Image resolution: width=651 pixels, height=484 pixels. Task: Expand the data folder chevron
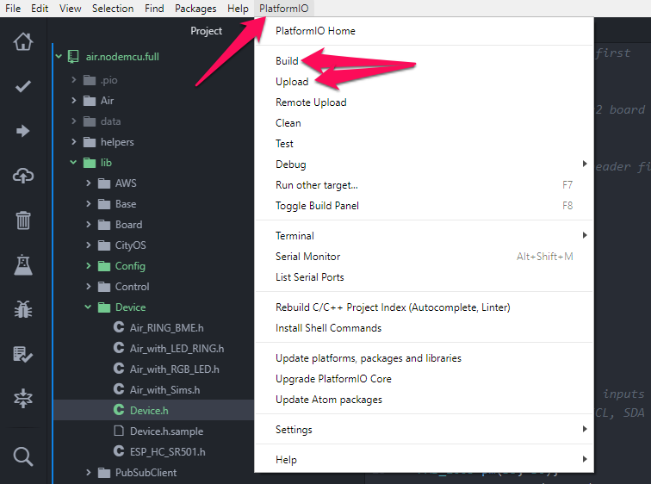pyautogui.click(x=73, y=121)
